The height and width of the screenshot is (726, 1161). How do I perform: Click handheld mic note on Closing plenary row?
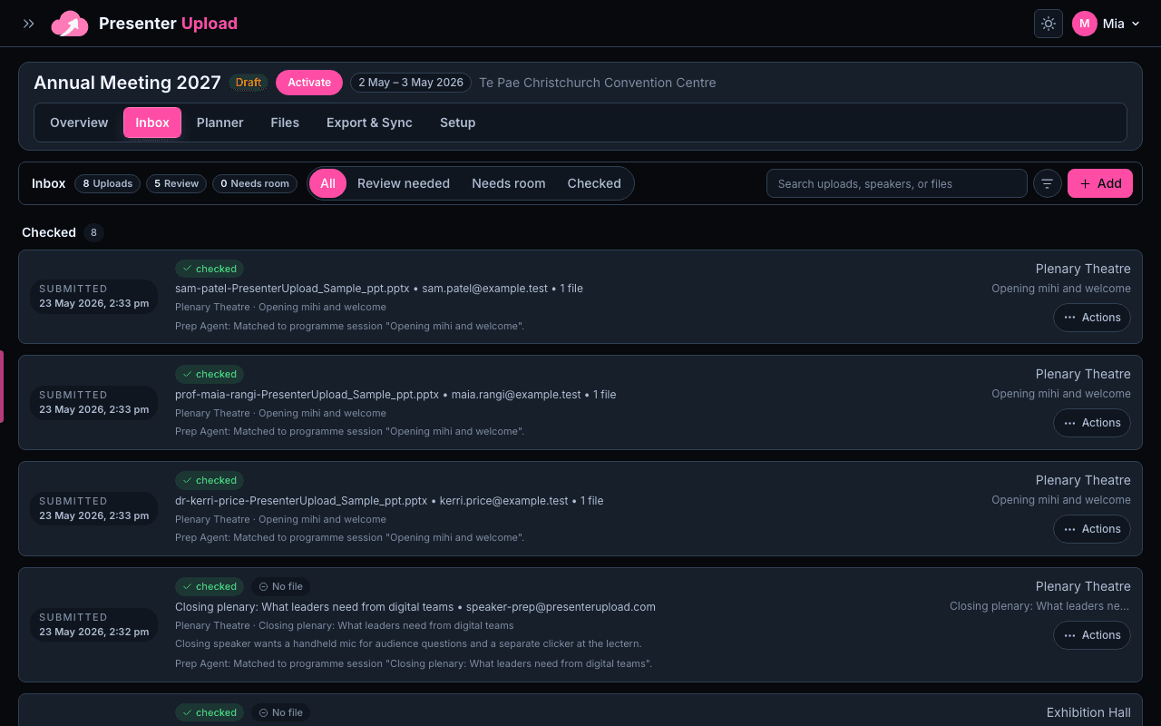[408, 643]
